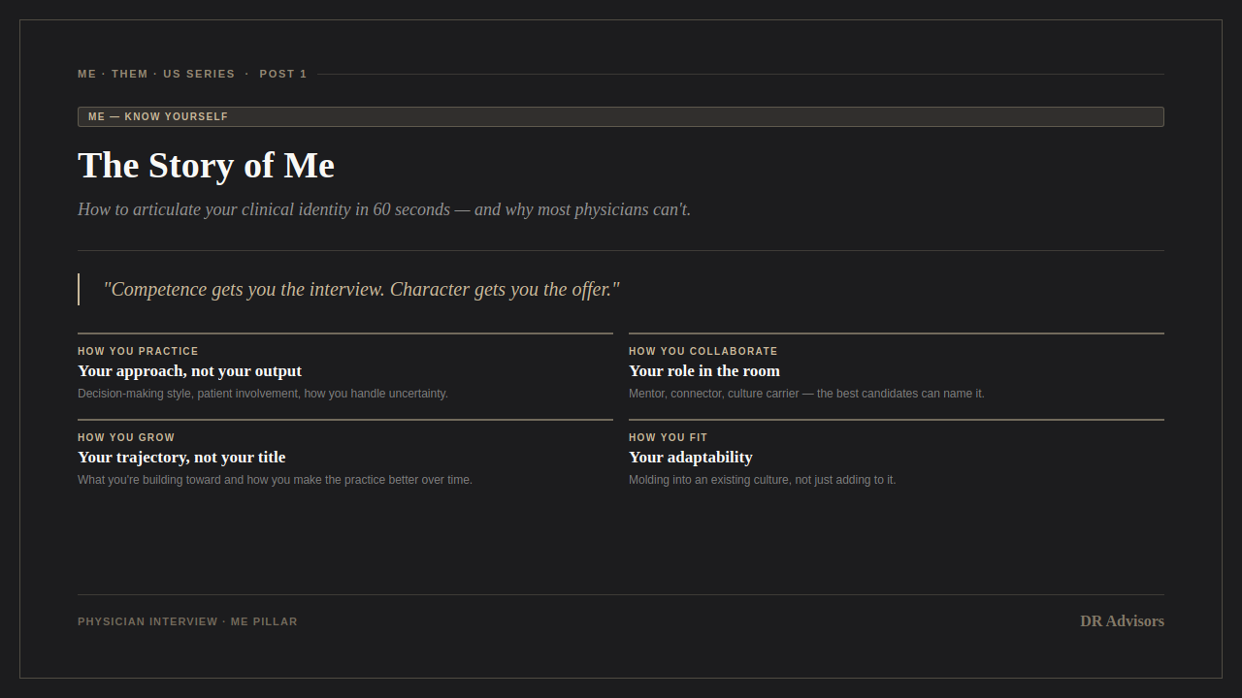Screen dimensions: 1242x698
Task: Select the Mentor, connector, culture carrier text
Action: [806, 394]
